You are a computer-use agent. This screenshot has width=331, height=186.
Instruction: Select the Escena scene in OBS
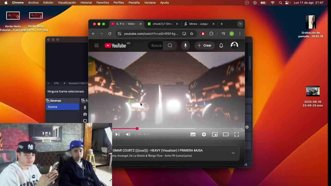click(63, 107)
